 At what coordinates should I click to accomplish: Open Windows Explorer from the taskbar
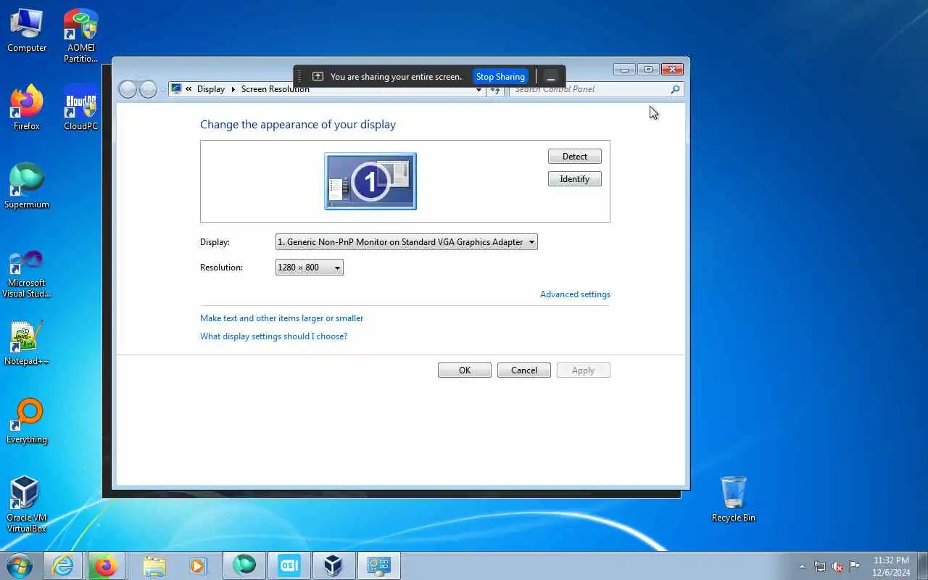(x=154, y=565)
